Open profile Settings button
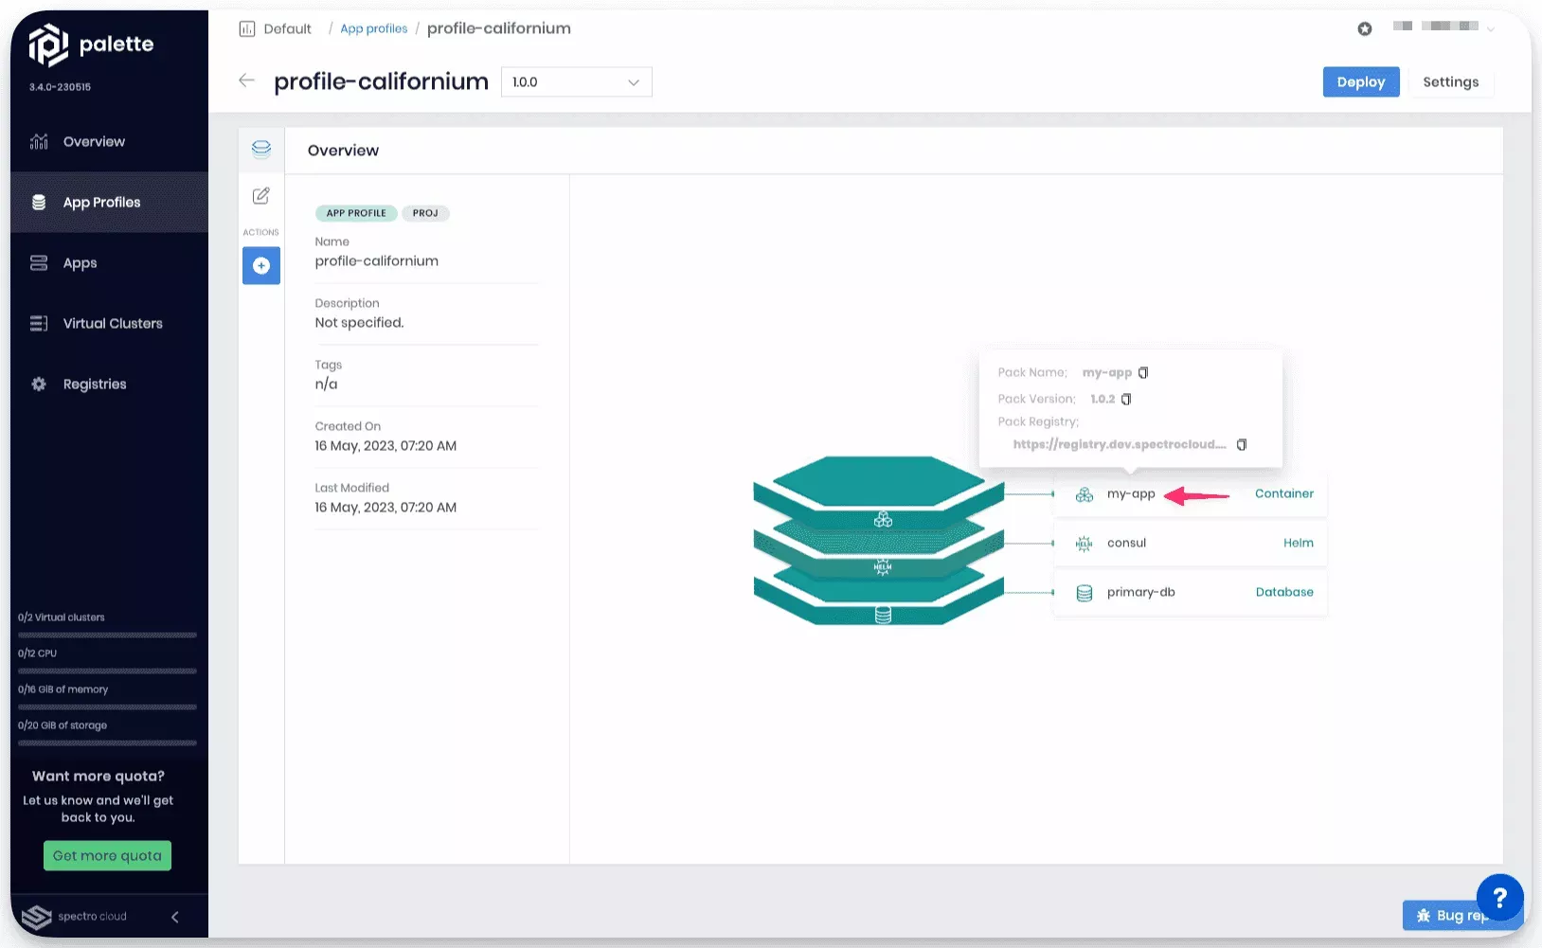Image resolution: width=1542 pixels, height=948 pixels. (x=1450, y=82)
